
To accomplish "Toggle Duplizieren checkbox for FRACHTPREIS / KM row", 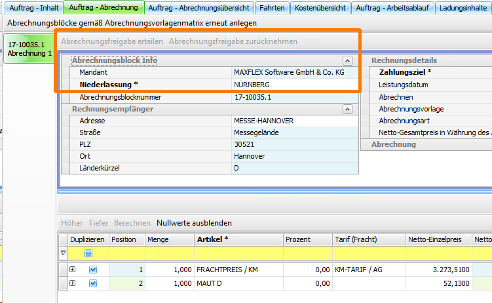I will [92, 270].
